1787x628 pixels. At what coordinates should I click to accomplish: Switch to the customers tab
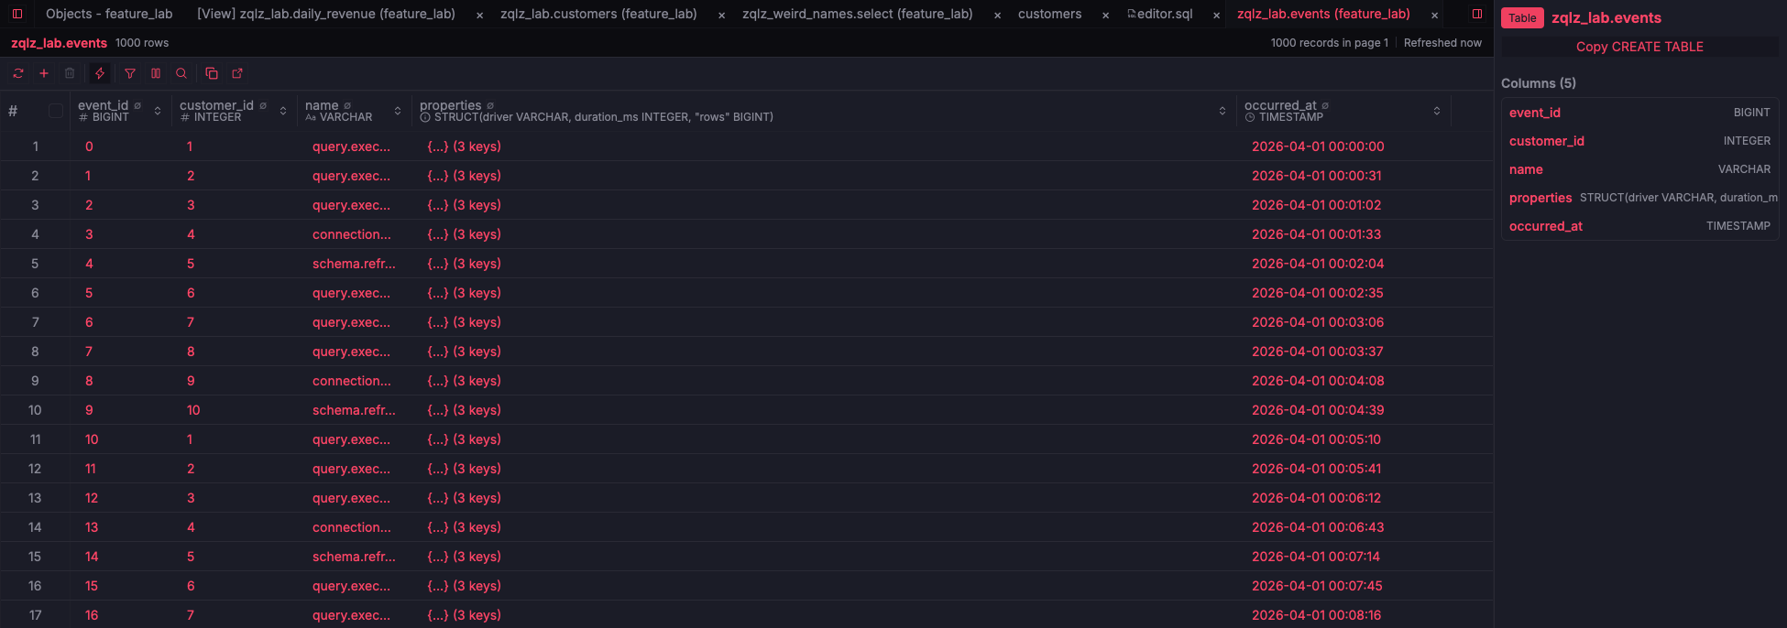click(x=1049, y=14)
